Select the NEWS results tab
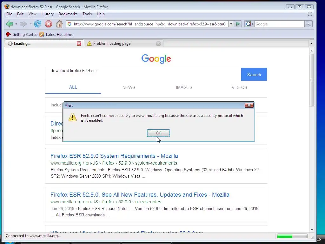 (129, 88)
